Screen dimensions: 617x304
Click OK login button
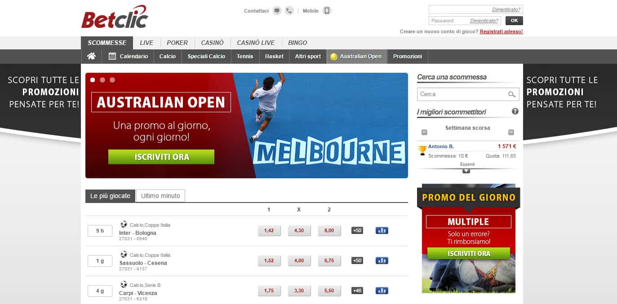(514, 21)
